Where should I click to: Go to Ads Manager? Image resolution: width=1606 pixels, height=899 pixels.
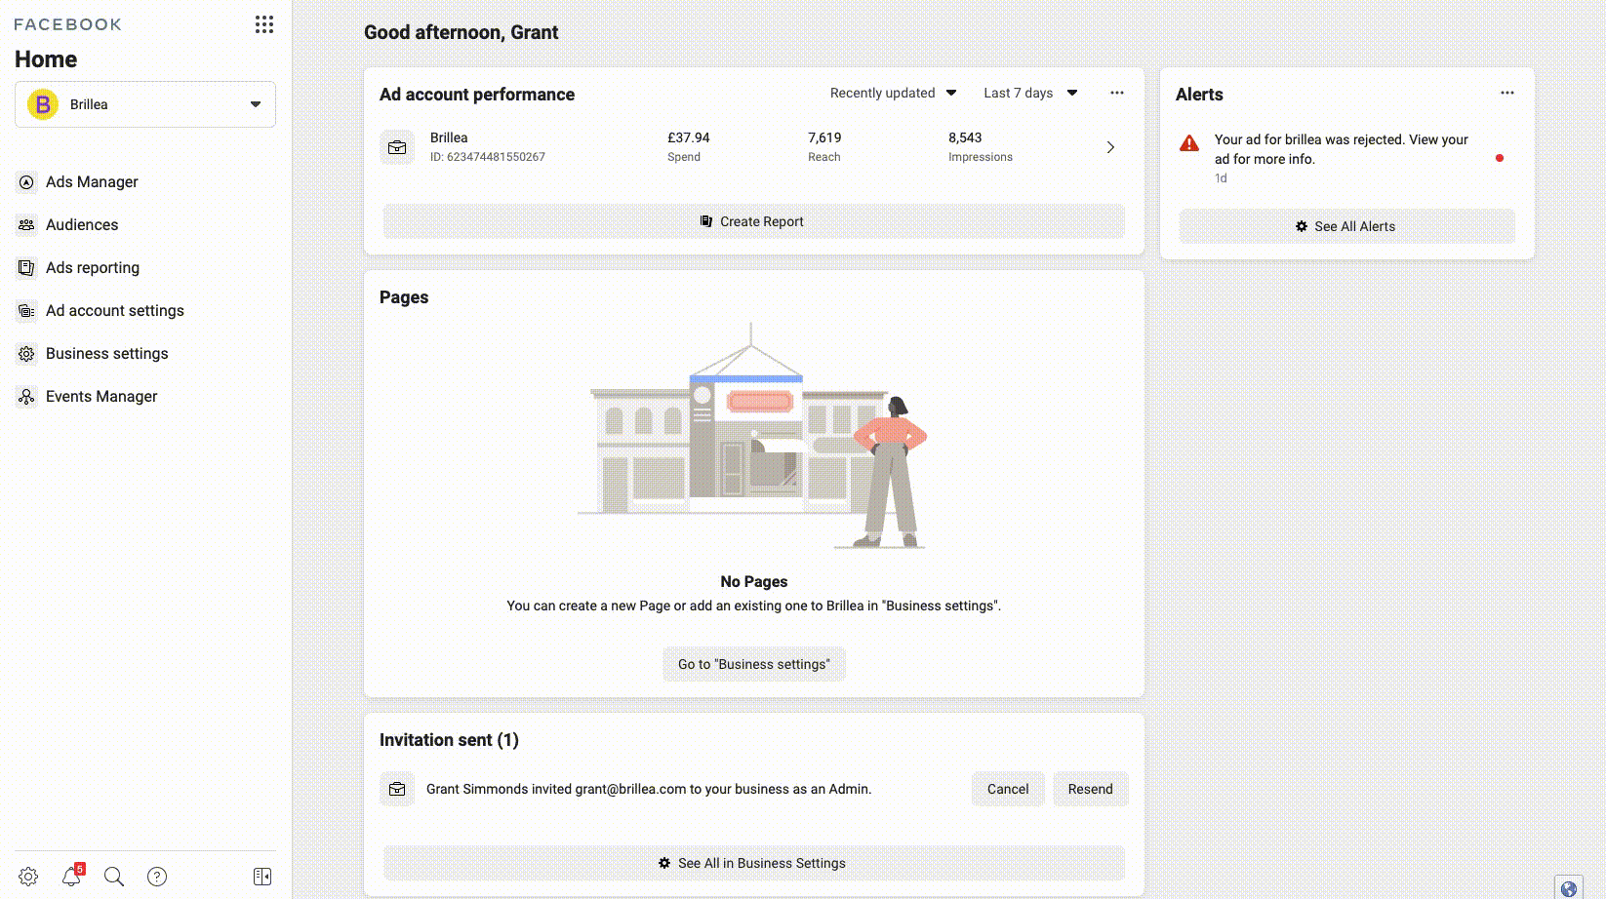(x=92, y=182)
